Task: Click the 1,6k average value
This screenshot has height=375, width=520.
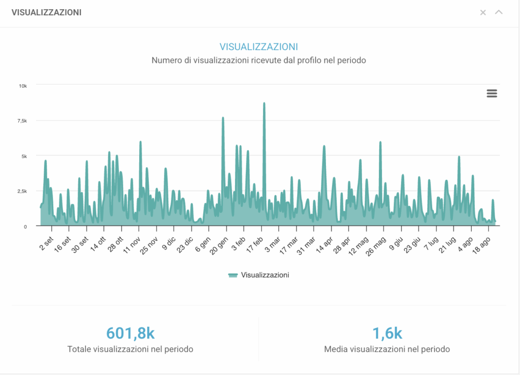Action: click(x=387, y=333)
